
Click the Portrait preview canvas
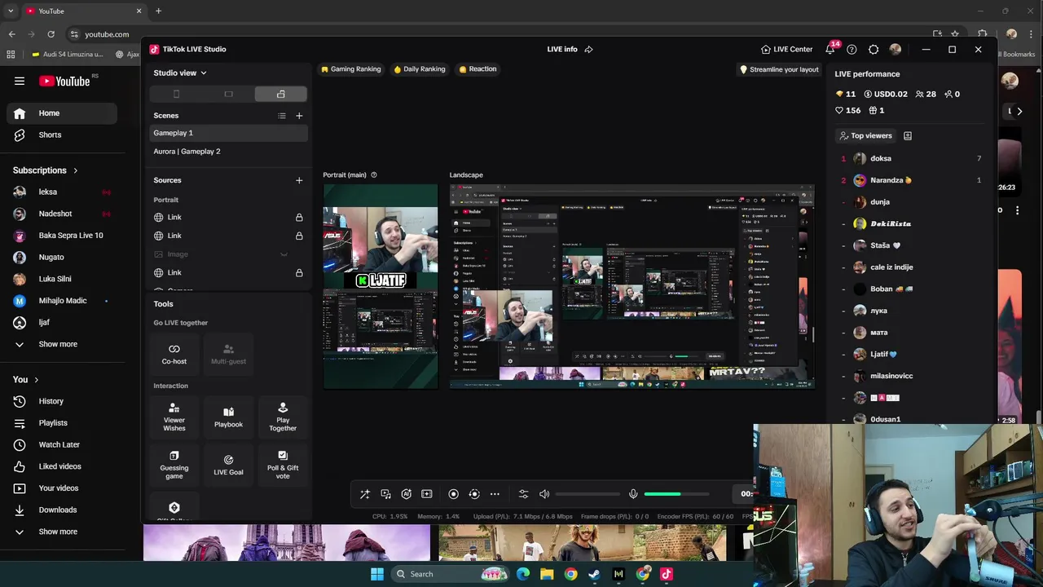381,286
